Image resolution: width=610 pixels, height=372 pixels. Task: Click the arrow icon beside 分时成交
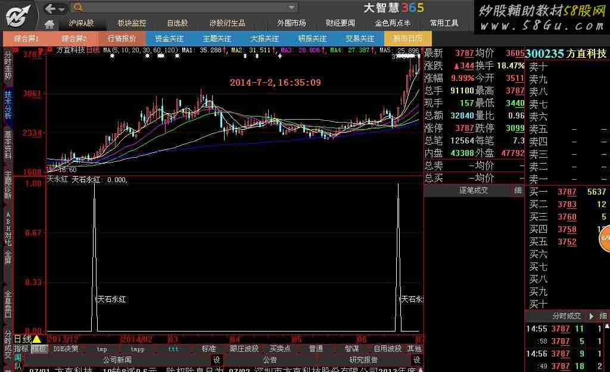tap(591, 316)
